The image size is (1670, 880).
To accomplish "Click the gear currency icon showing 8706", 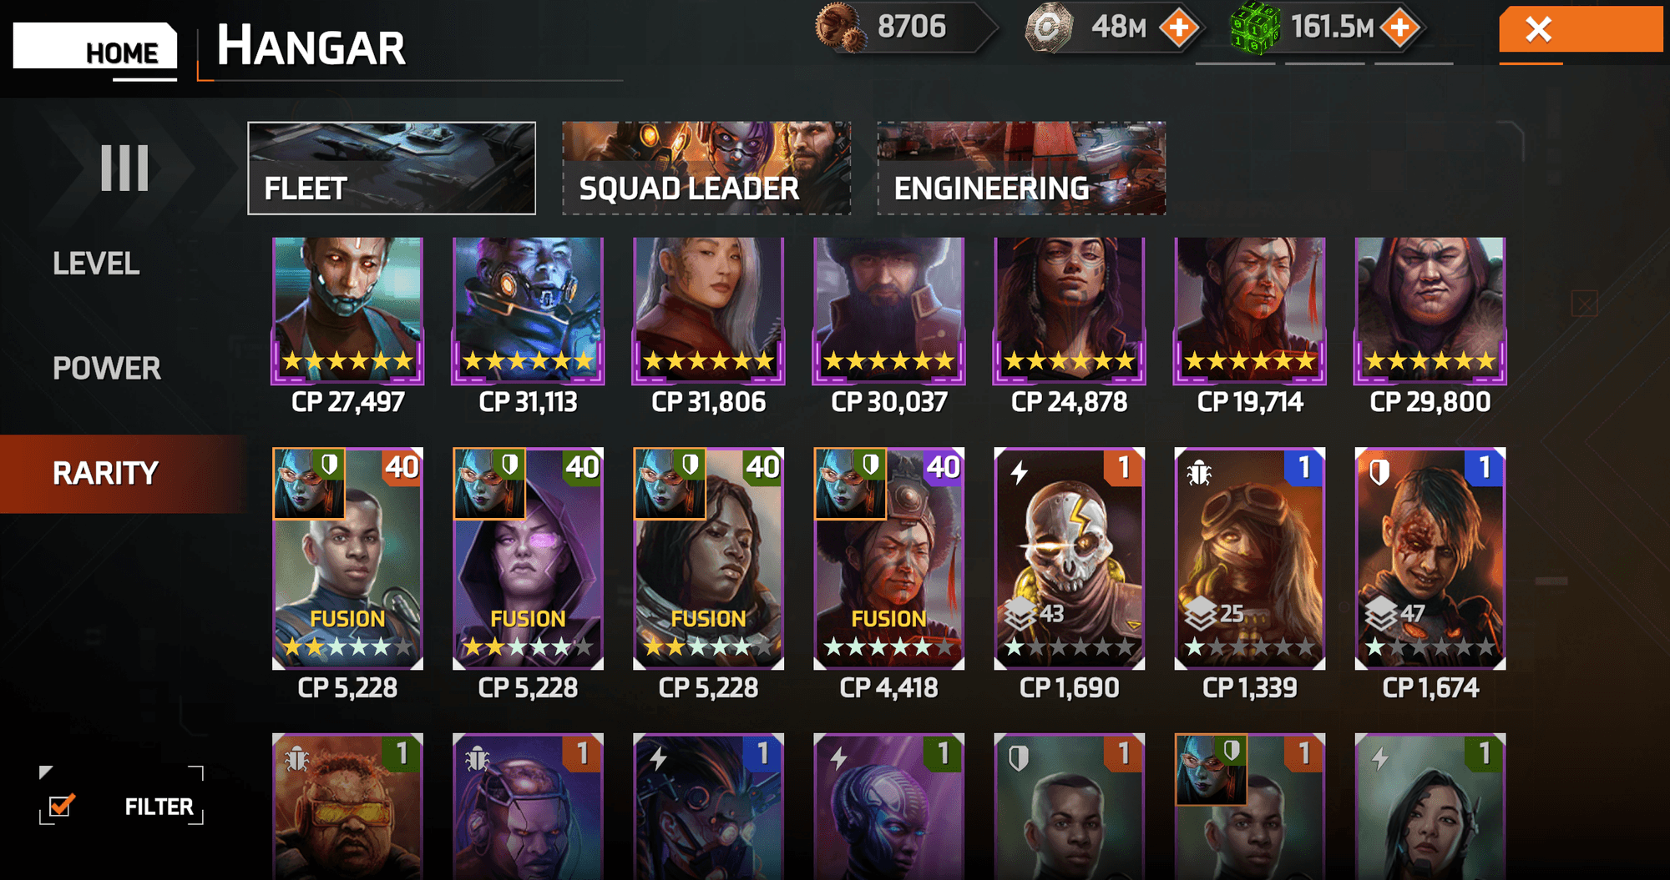I will tap(840, 28).
